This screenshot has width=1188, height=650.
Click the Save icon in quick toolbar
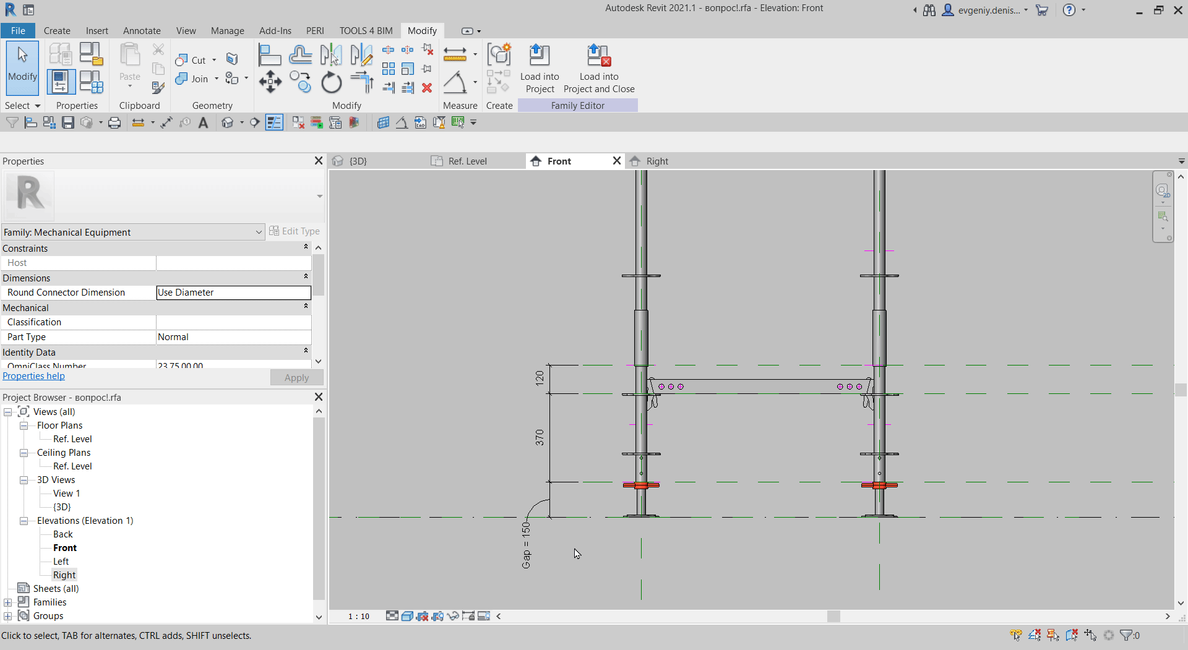(x=68, y=123)
